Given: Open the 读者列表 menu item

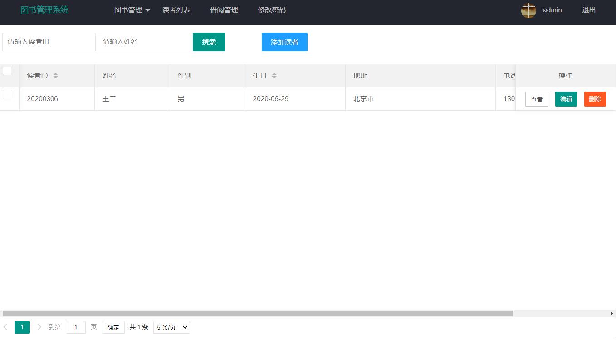Looking at the screenshot, I should pyautogui.click(x=176, y=10).
